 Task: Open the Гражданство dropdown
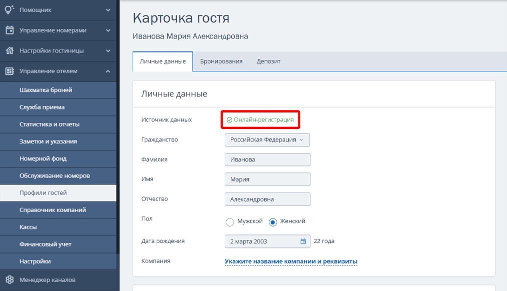267,140
